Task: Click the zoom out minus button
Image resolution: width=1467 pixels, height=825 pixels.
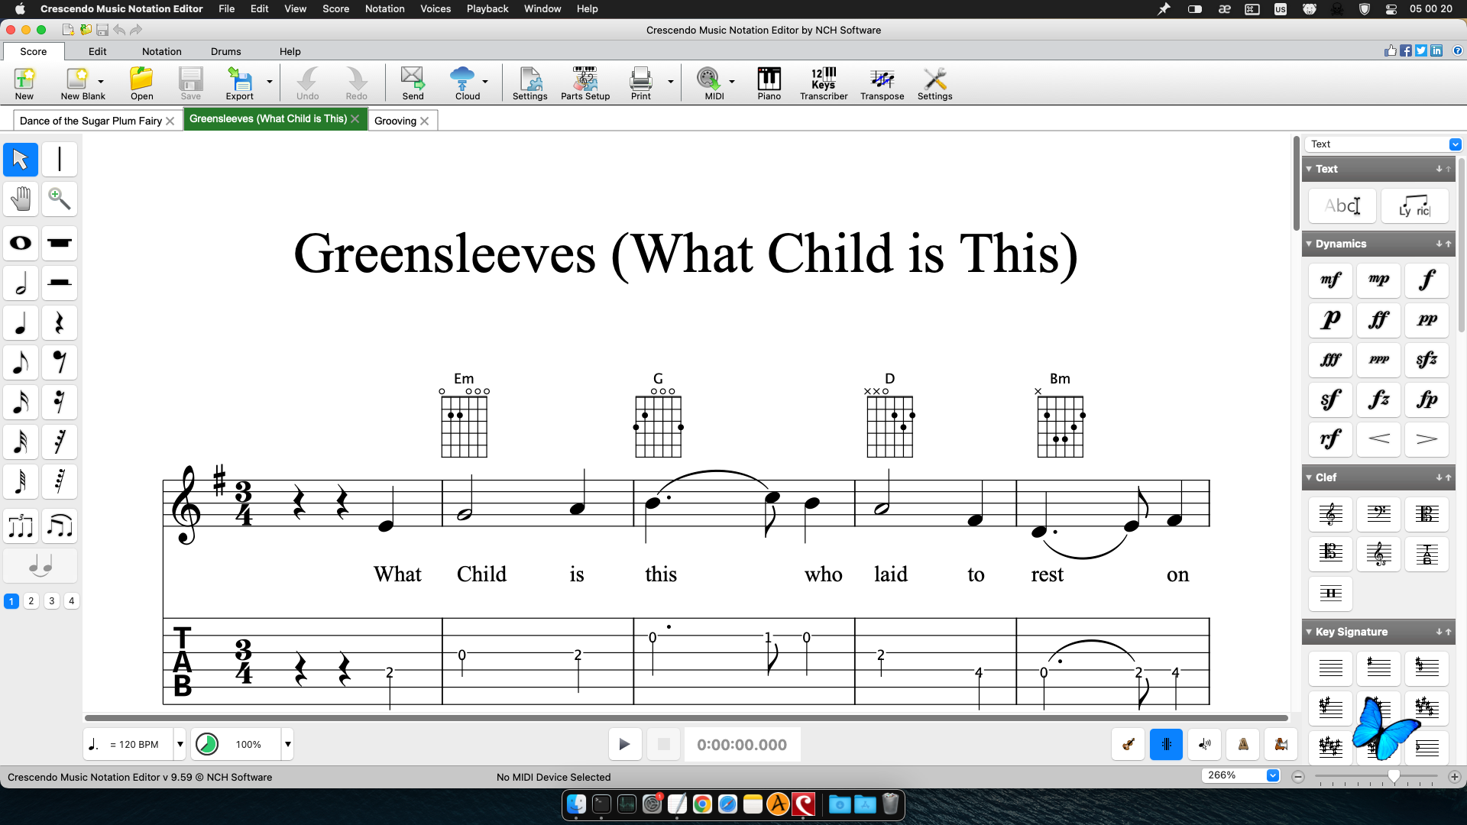Action: 1298,776
